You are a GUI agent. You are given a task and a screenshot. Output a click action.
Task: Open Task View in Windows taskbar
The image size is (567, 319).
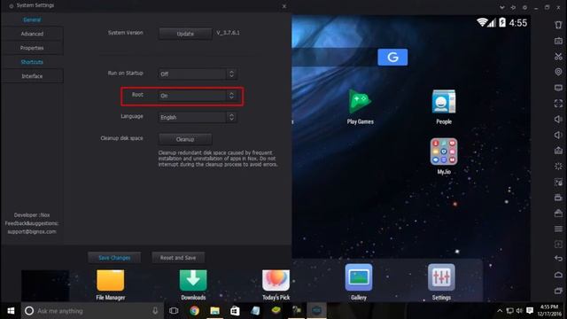click(x=174, y=311)
